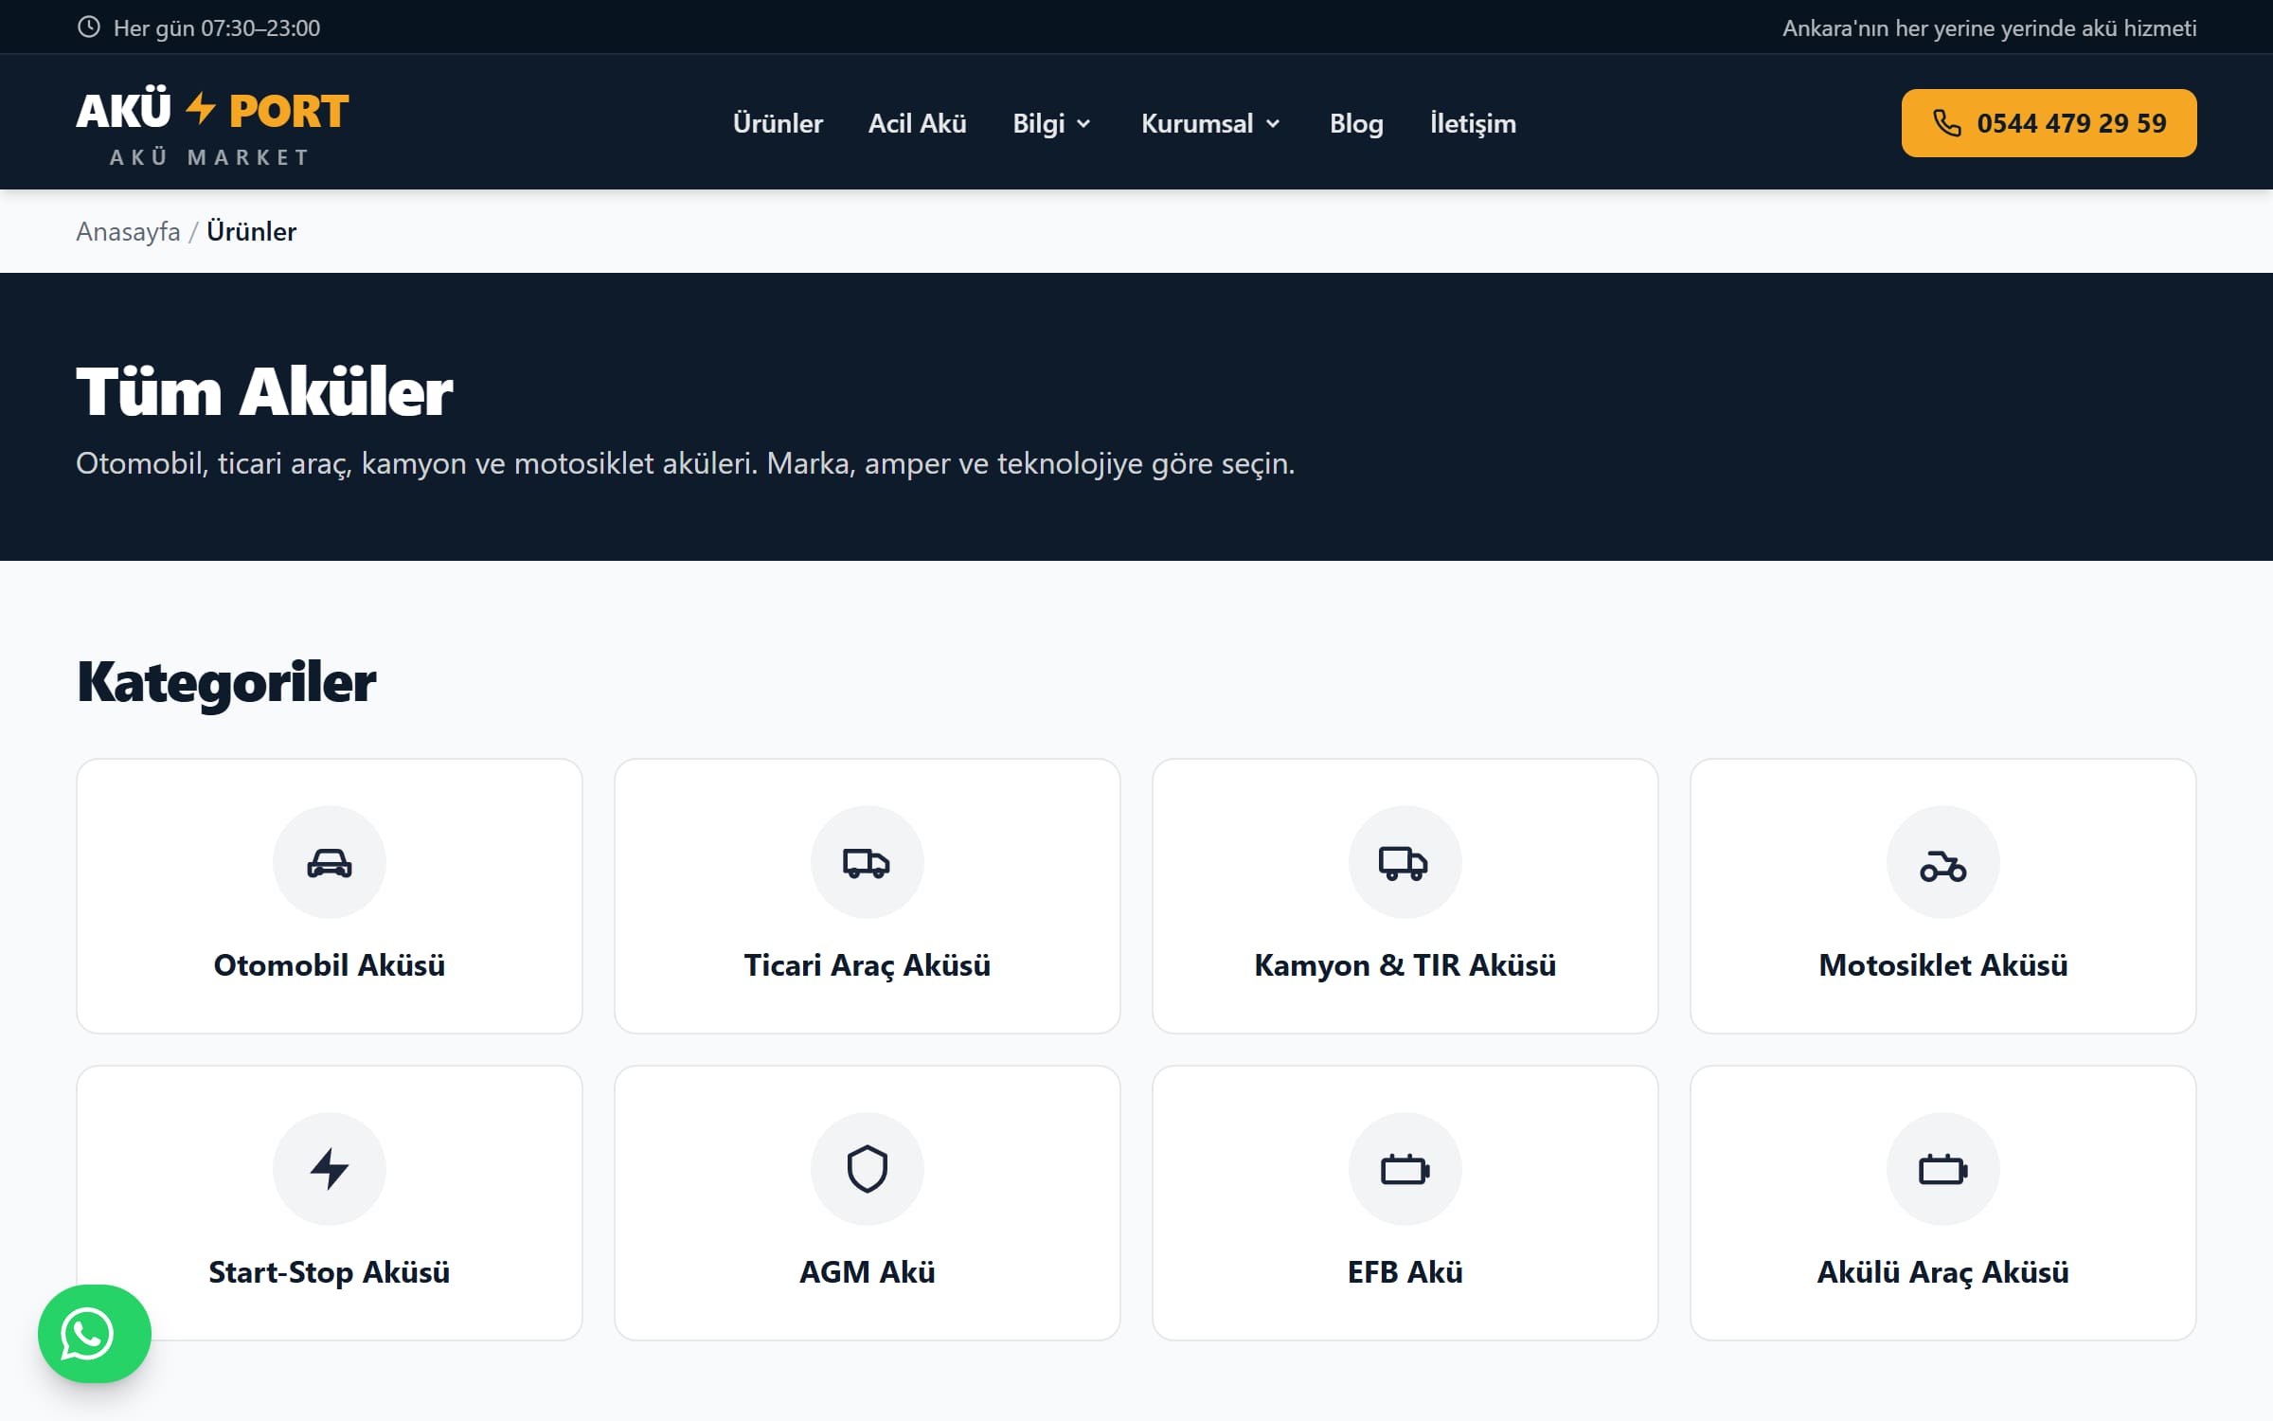
Task: Select the van icon for Ticari Araç
Action: 867,862
